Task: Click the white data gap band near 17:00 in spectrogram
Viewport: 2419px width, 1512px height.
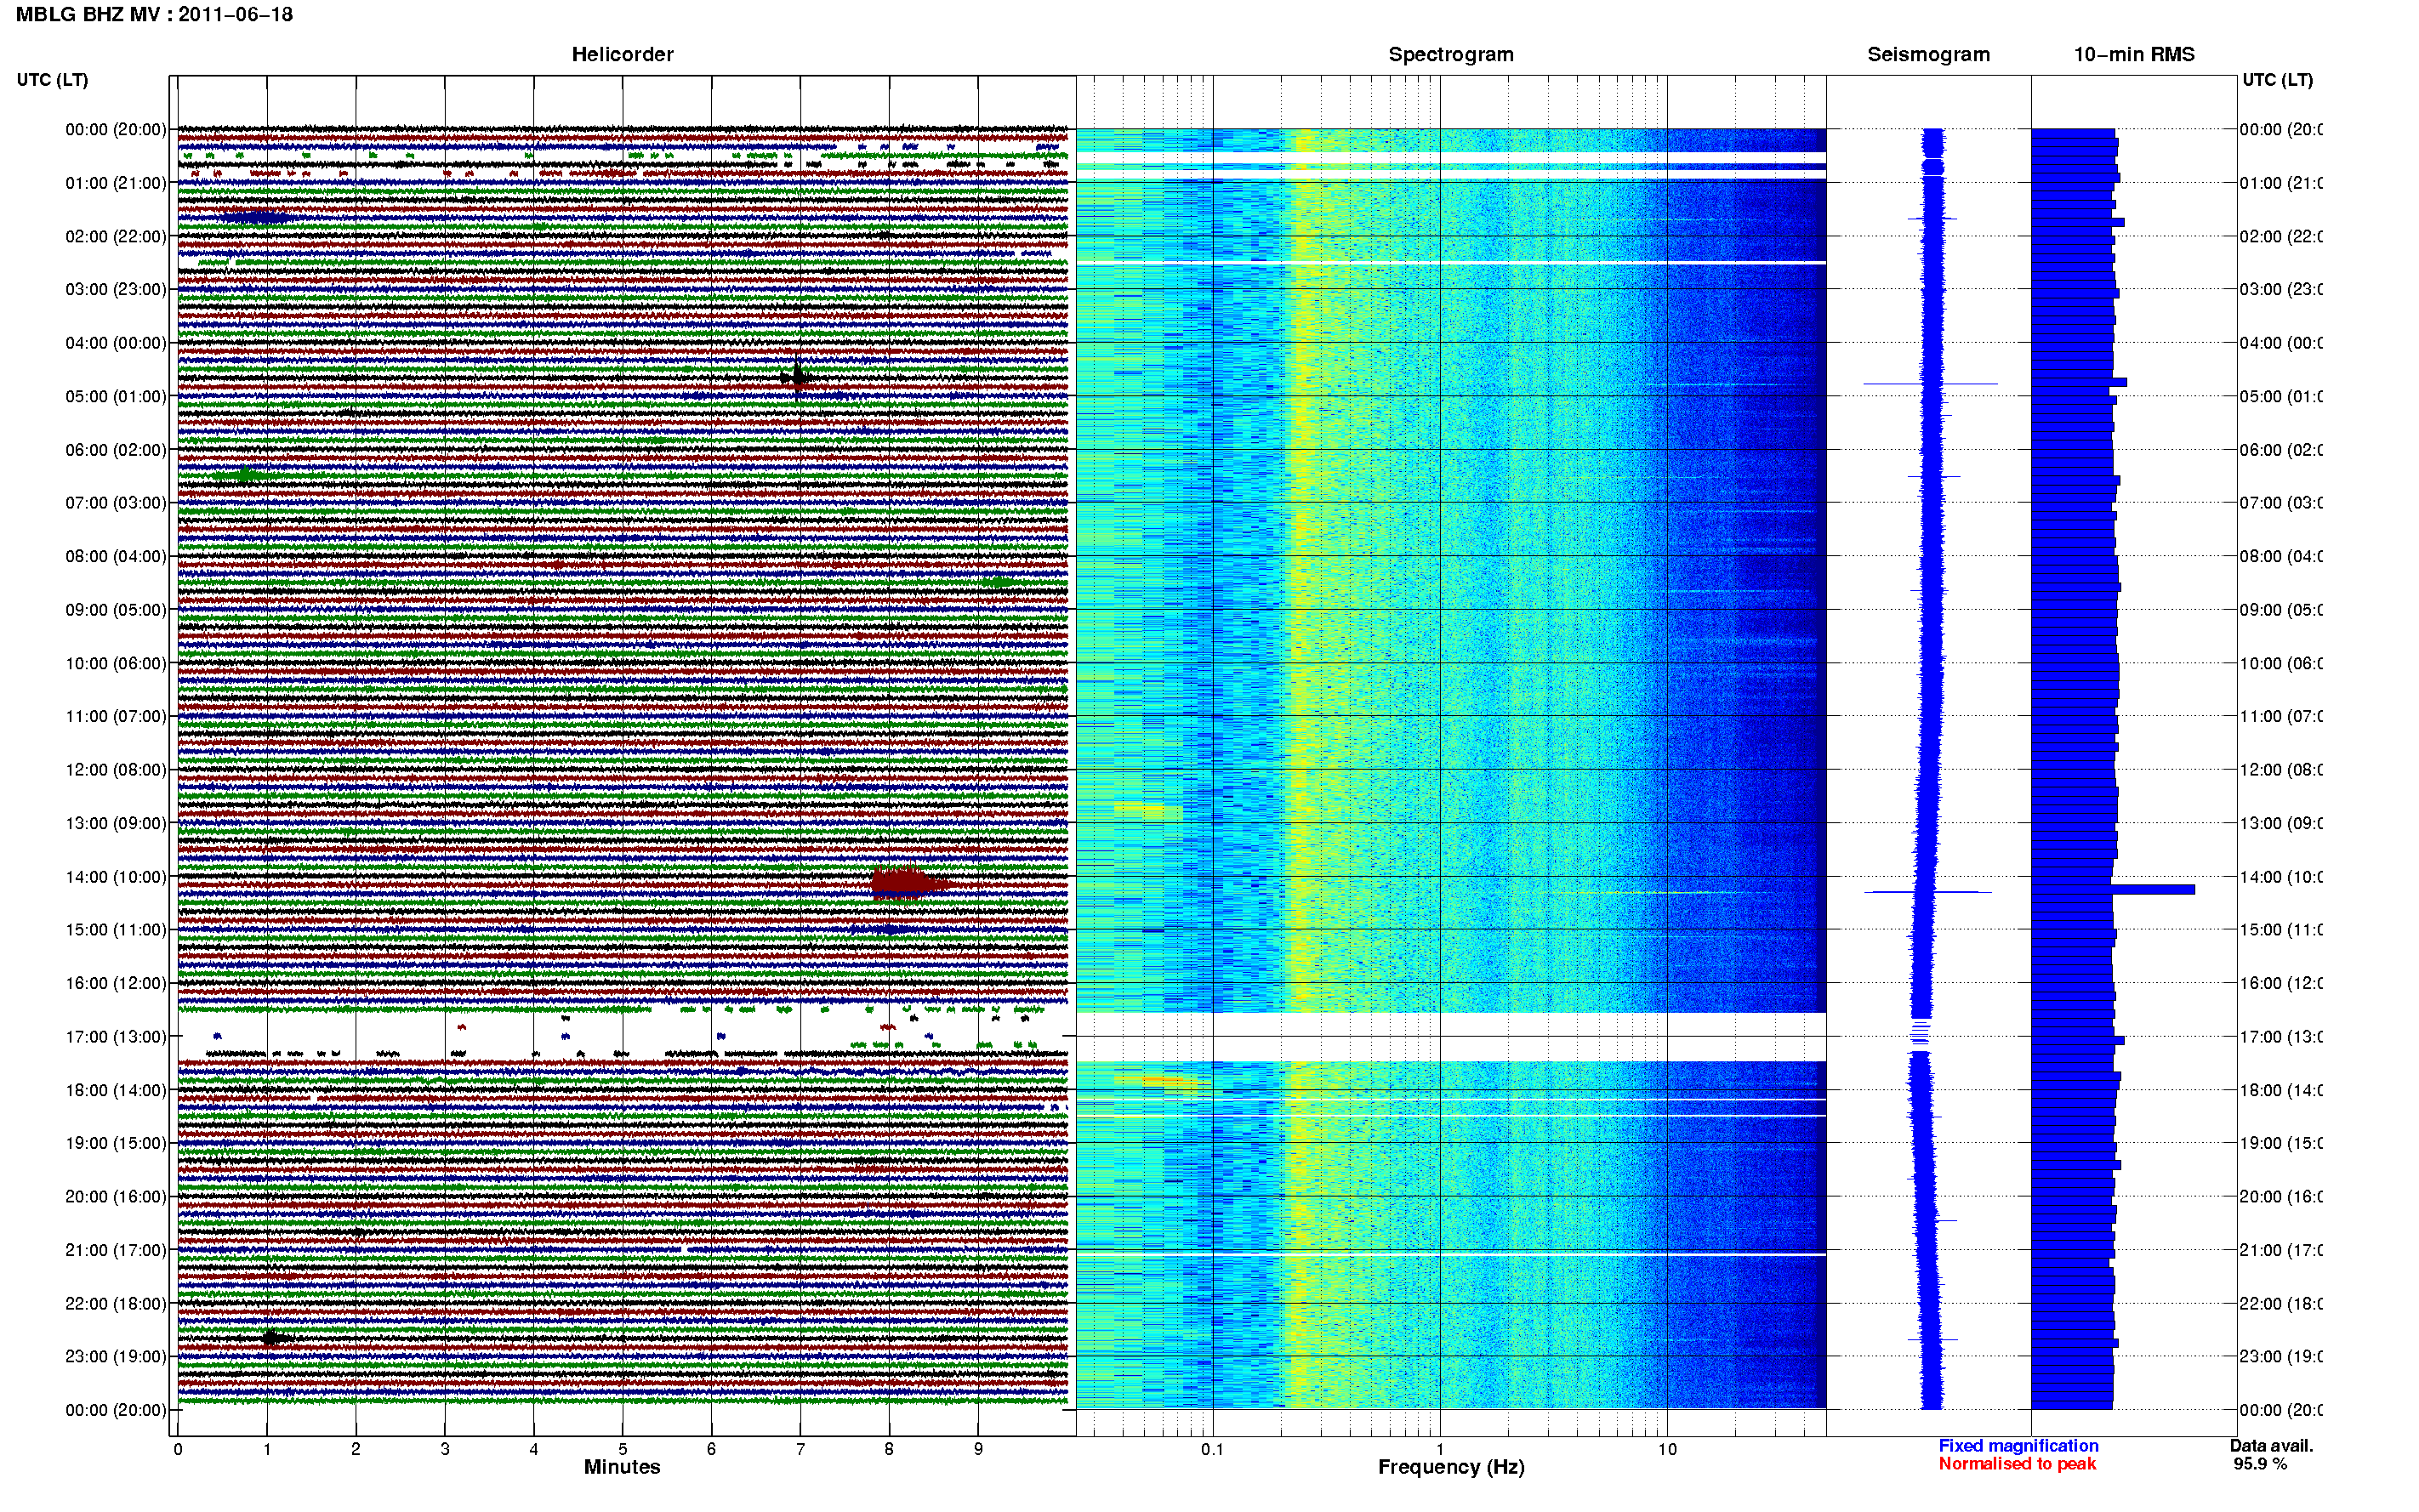Action: click(1451, 1036)
